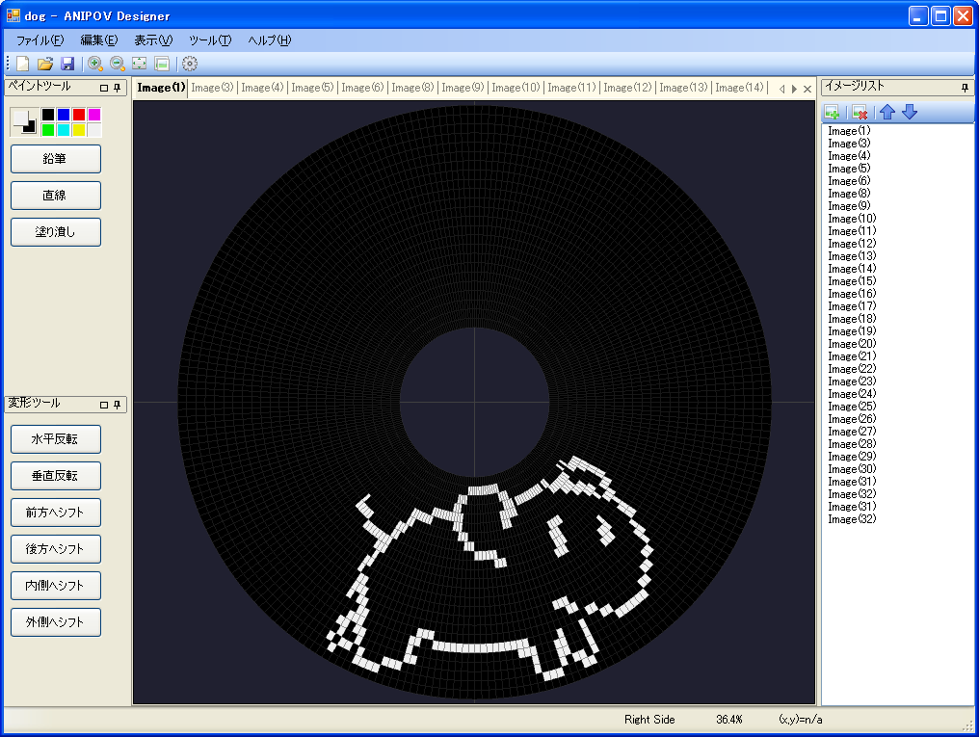Switch to the Image(13) tab

(683, 88)
